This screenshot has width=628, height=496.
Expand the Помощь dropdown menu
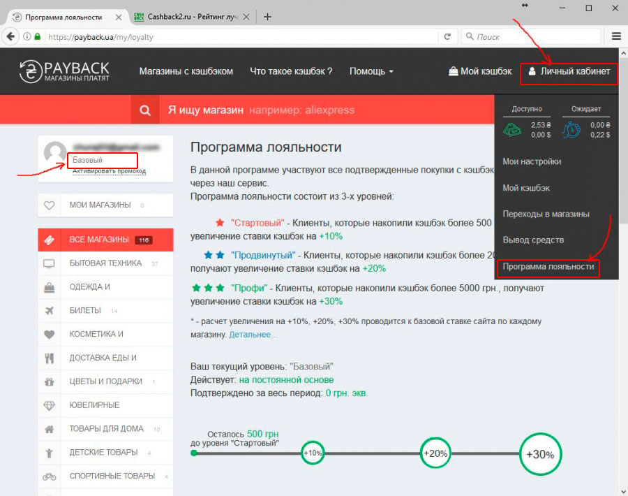[371, 71]
